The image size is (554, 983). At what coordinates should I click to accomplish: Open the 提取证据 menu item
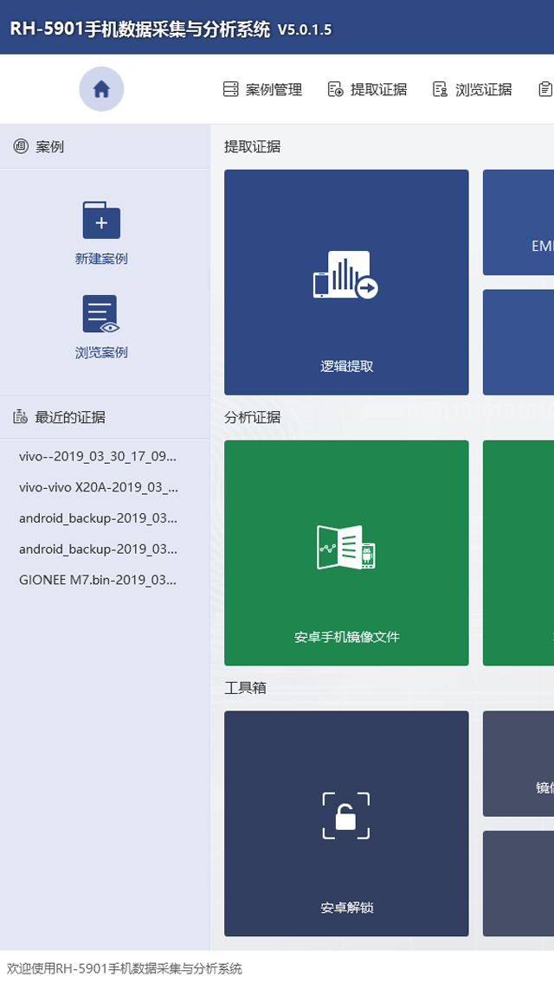367,89
